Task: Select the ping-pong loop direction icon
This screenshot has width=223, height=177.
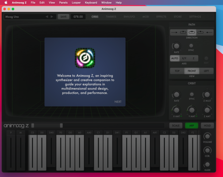Action: [x=192, y=32]
